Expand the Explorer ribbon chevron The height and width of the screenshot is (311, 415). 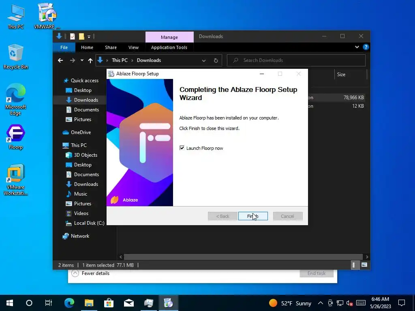357,47
